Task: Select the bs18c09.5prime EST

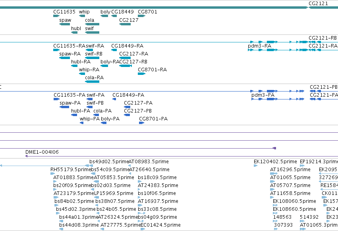Action: point(140,182)
